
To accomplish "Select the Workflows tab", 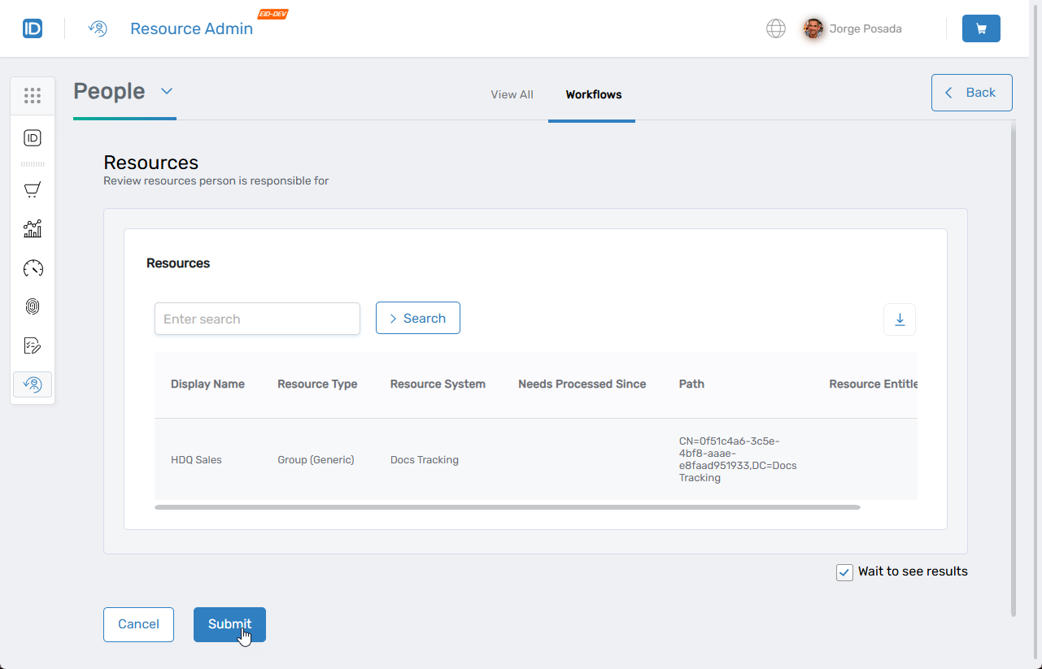I will point(593,94).
